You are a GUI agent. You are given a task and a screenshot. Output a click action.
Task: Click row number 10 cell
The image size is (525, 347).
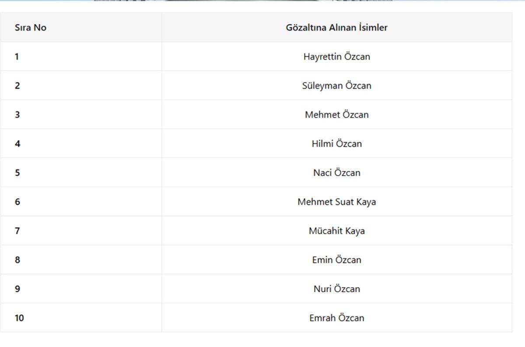(81, 318)
